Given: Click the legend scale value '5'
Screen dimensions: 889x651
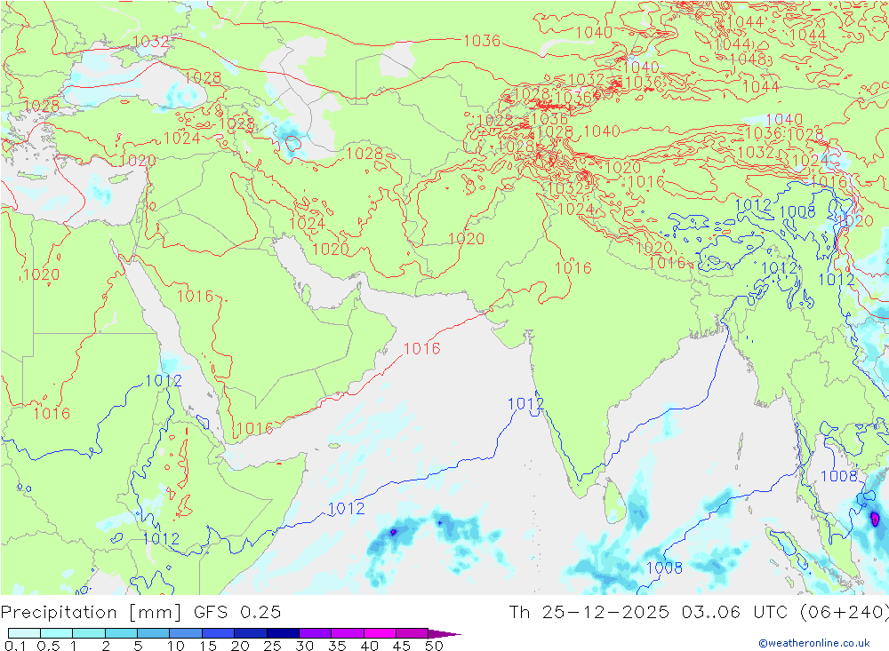Looking at the screenshot, I should (x=138, y=646).
